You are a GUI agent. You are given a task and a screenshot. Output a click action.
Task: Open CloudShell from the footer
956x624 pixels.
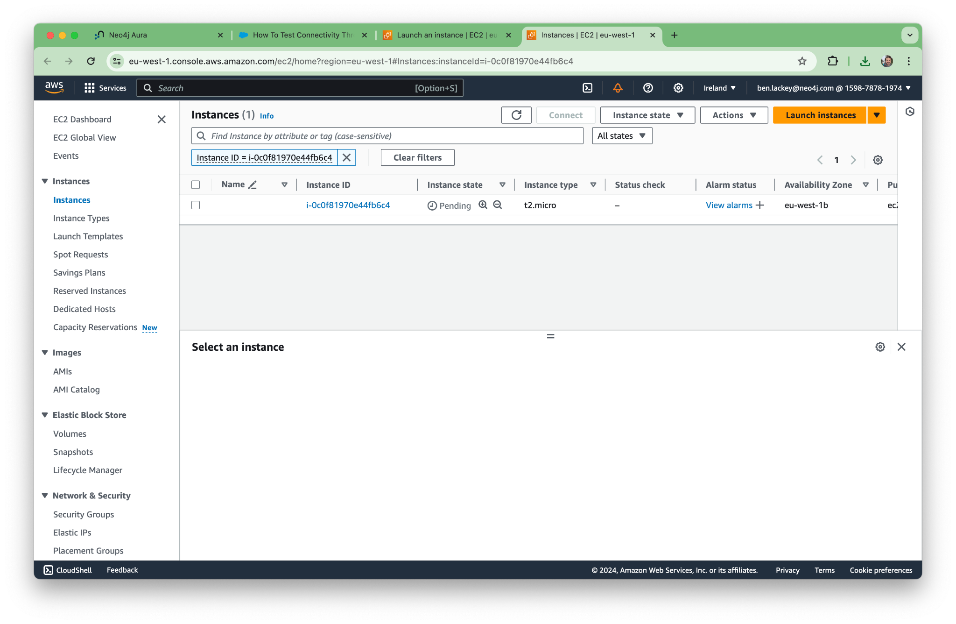point(68,570)
